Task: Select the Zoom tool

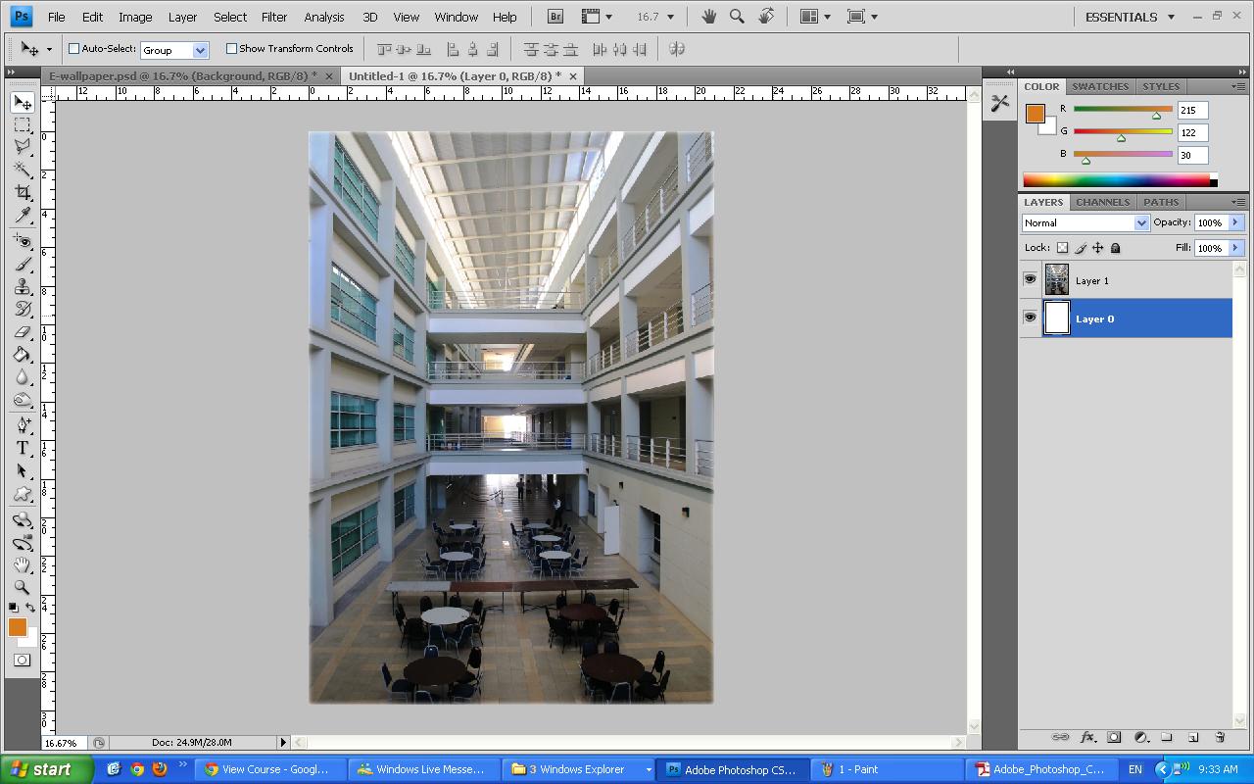Action: tap(22, 586)
